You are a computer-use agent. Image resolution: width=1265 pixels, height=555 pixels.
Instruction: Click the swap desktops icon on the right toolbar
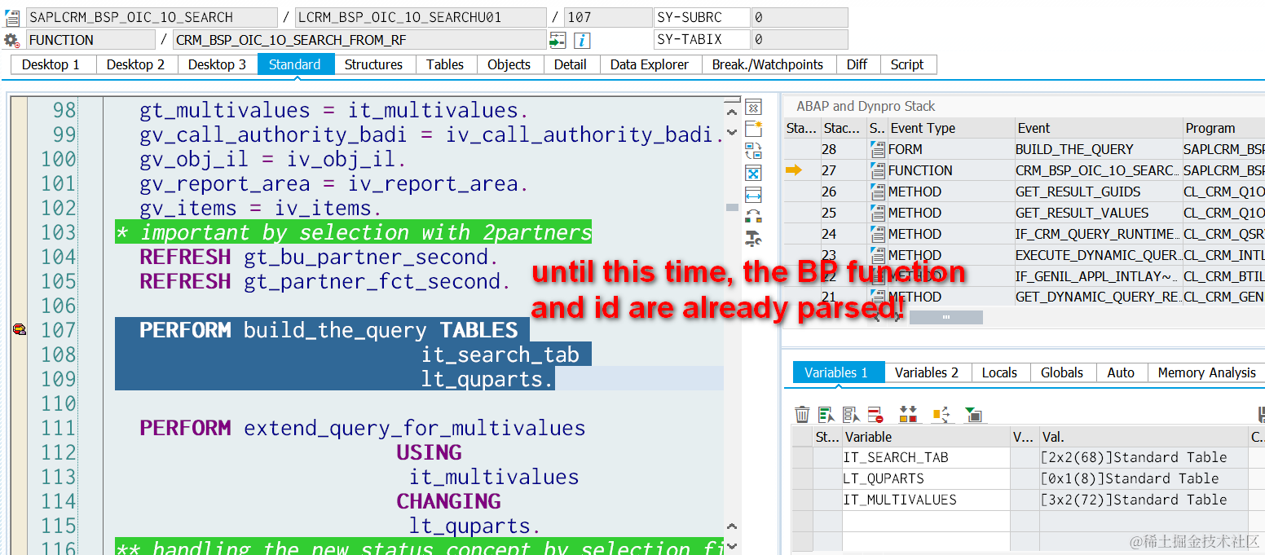753,150
